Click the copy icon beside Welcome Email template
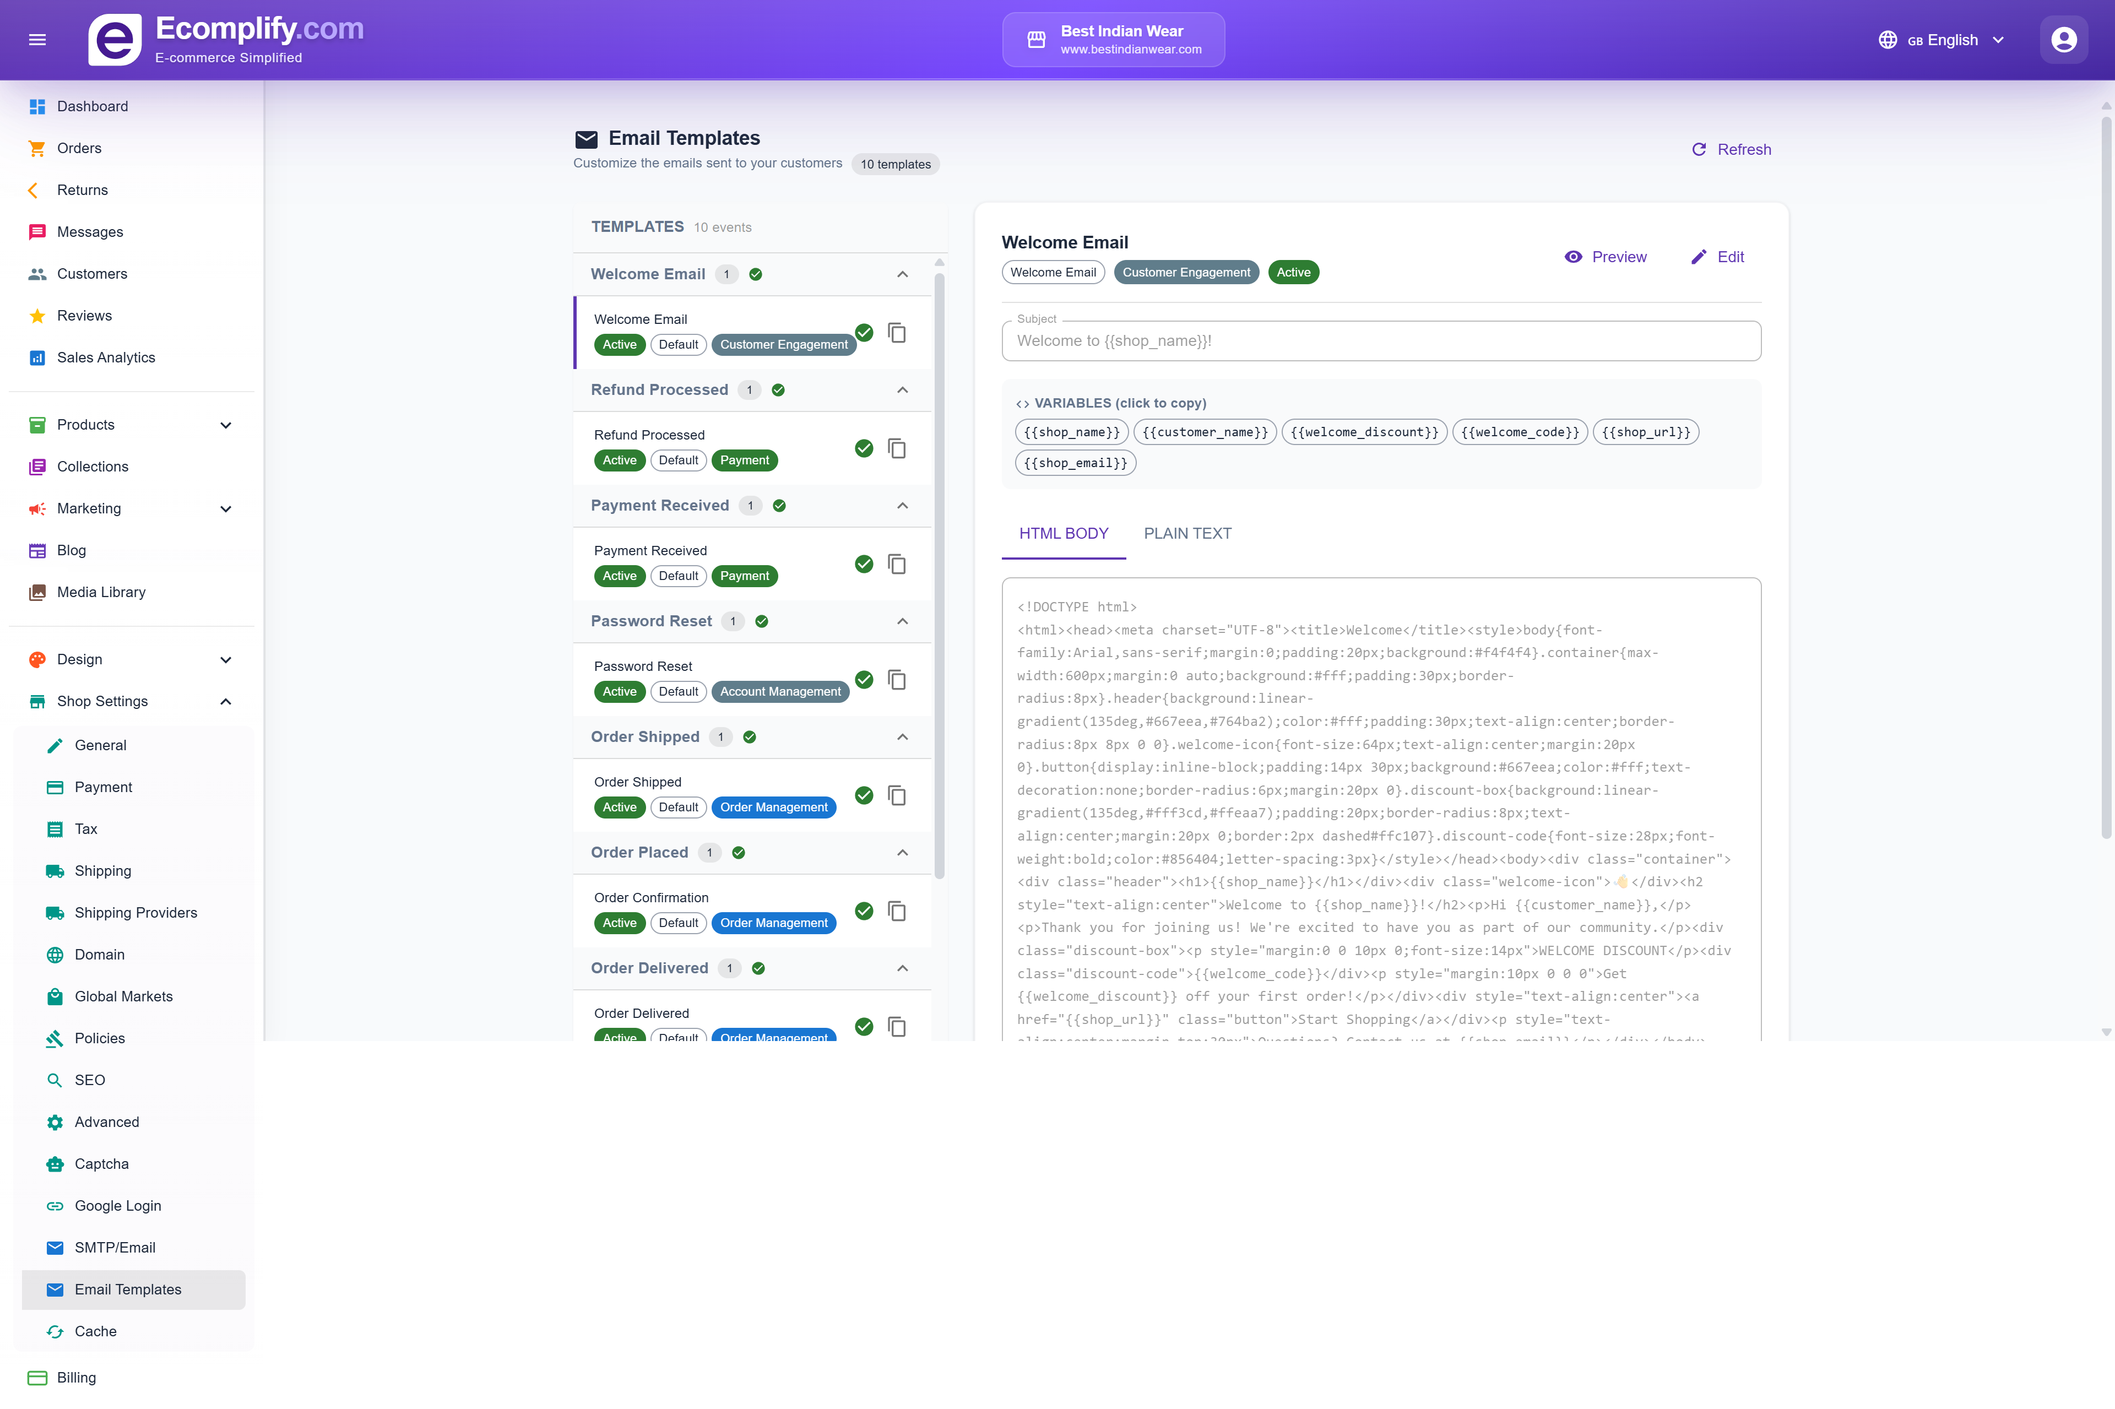Image resolution: width=2115 pixels, height=1409 pixels. point(898,333)
